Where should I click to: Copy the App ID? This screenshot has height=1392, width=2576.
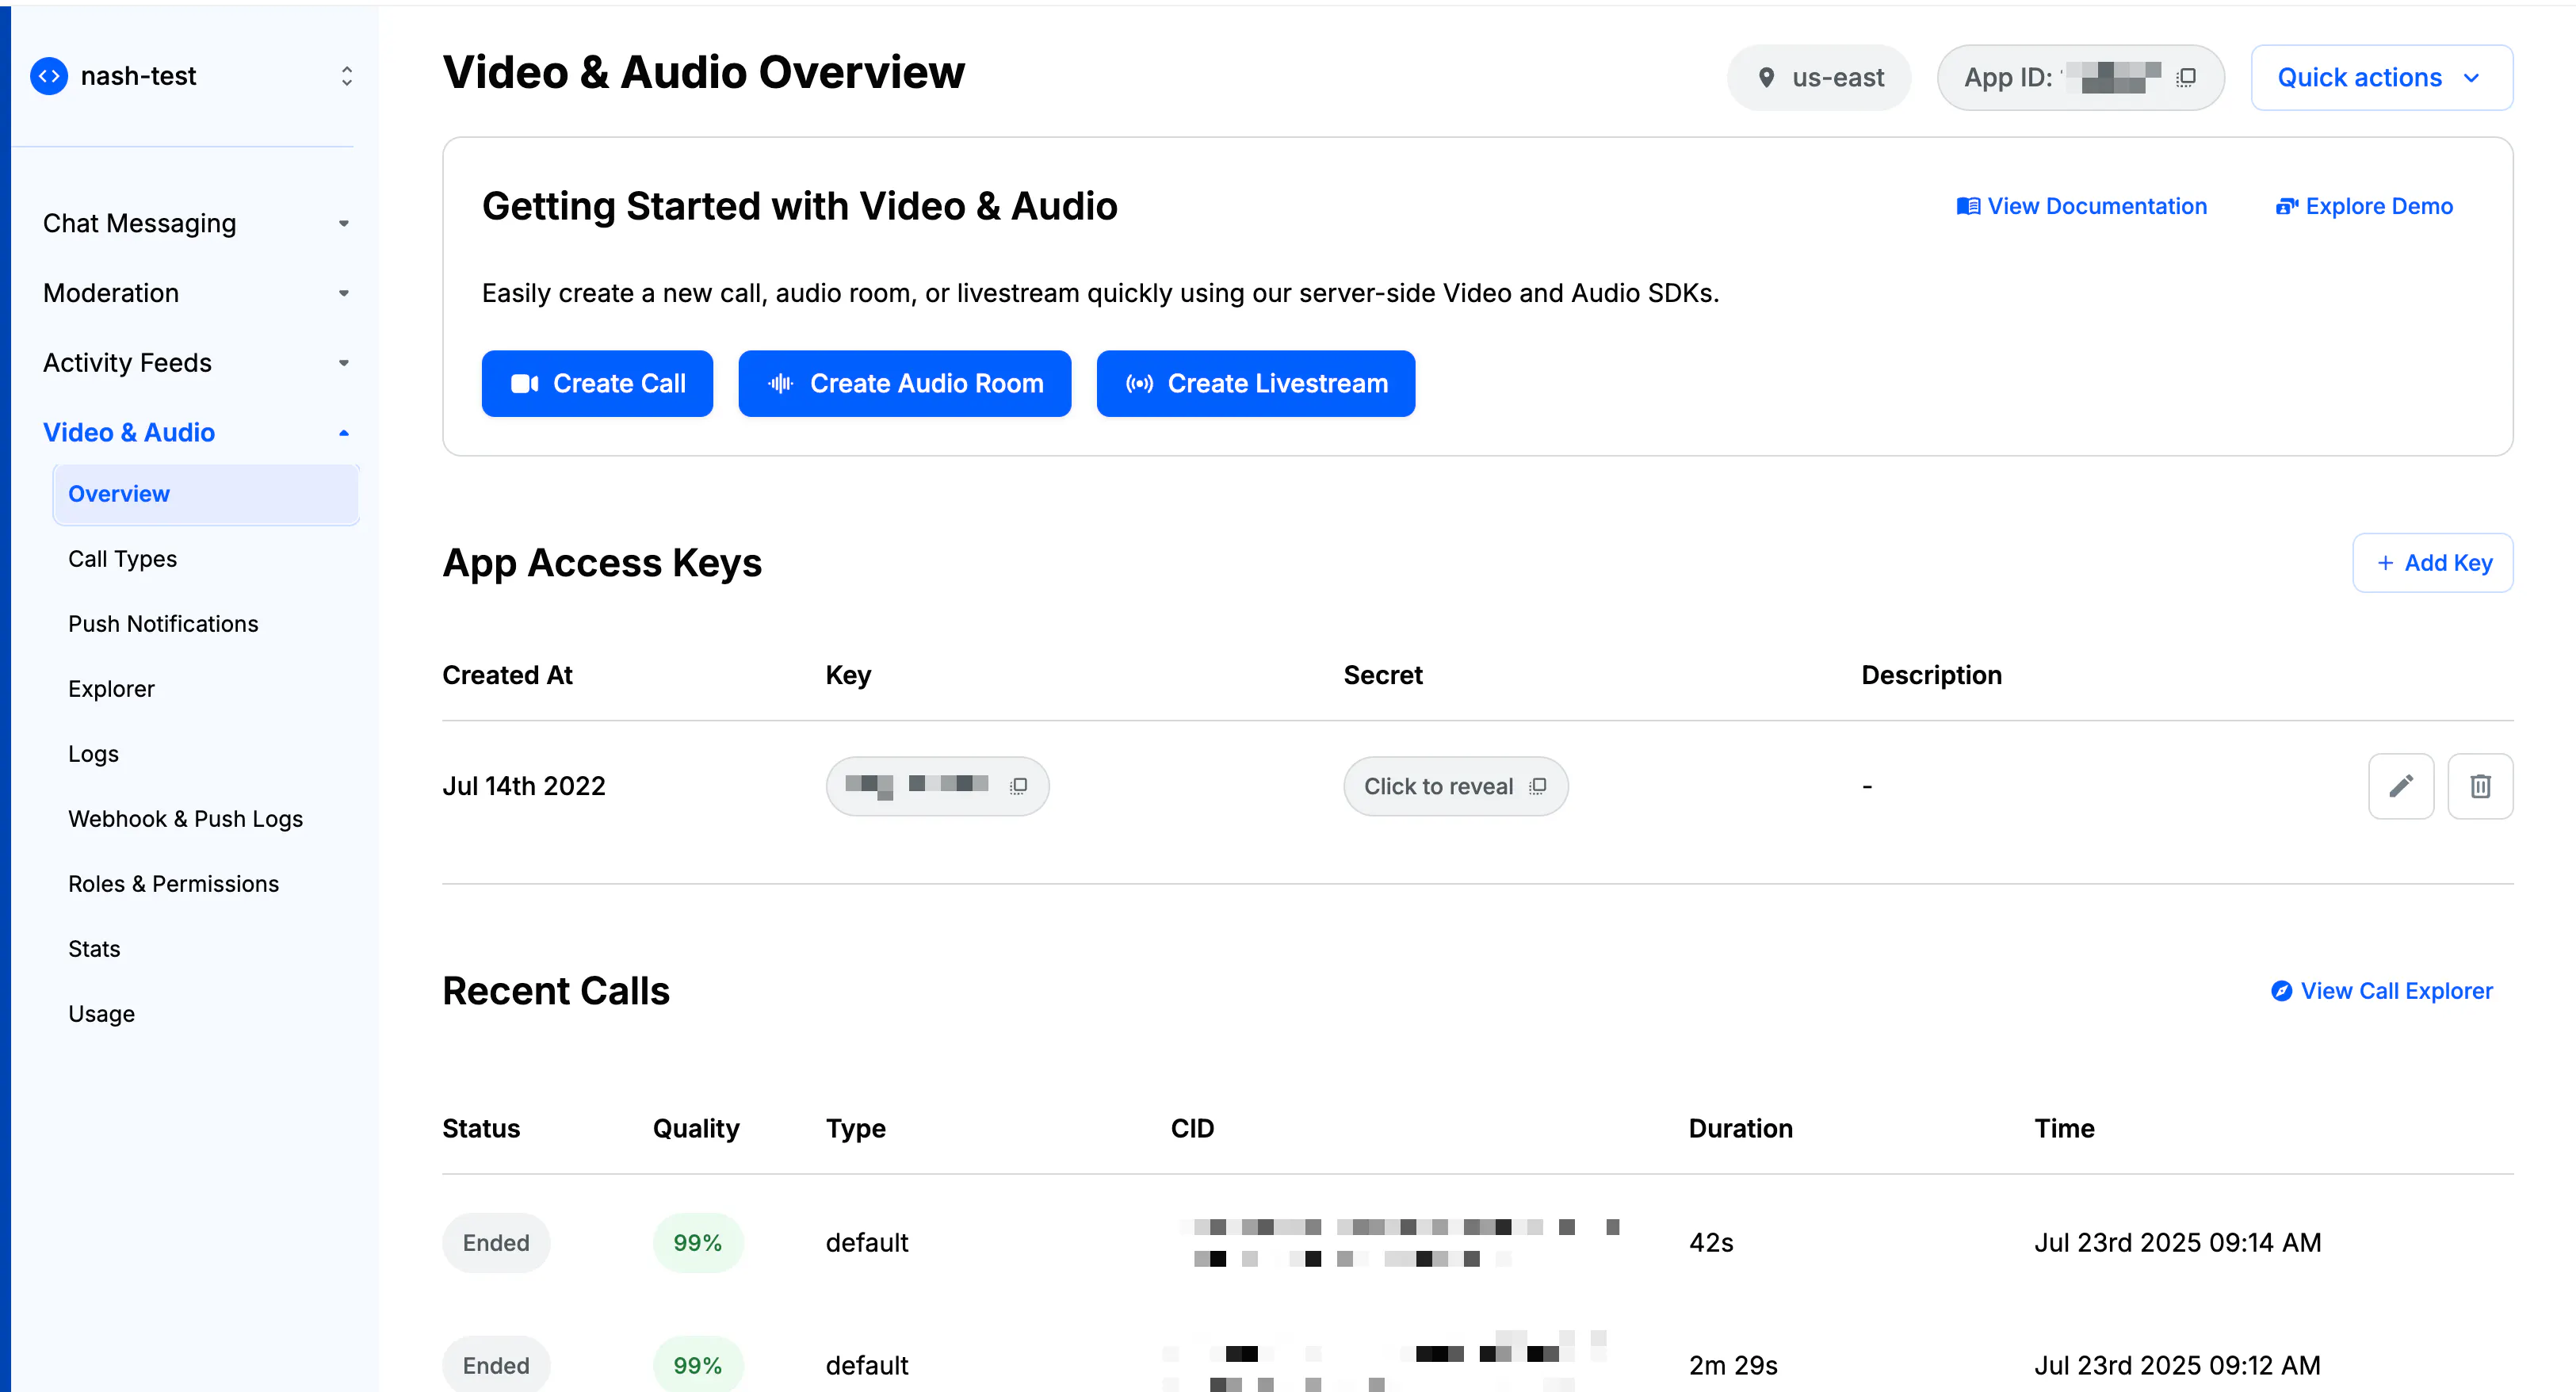2187,77
